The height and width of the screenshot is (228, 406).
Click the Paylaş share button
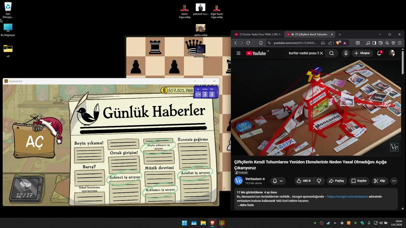[337, 181]
